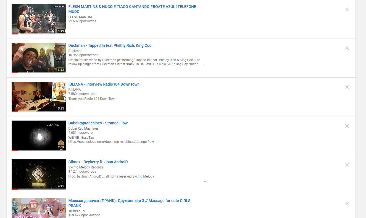Viewport: 366px width, 218px height.
Task: Click the "4 631 просмотр" view count
Action: click(x=80, y=133)
